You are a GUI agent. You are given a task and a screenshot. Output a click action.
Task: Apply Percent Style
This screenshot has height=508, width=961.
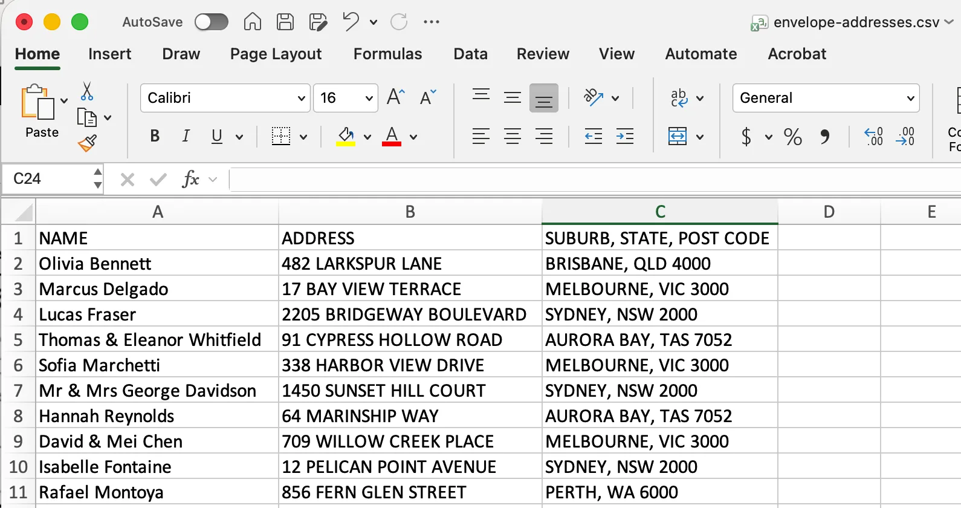[x=793, y=136]
